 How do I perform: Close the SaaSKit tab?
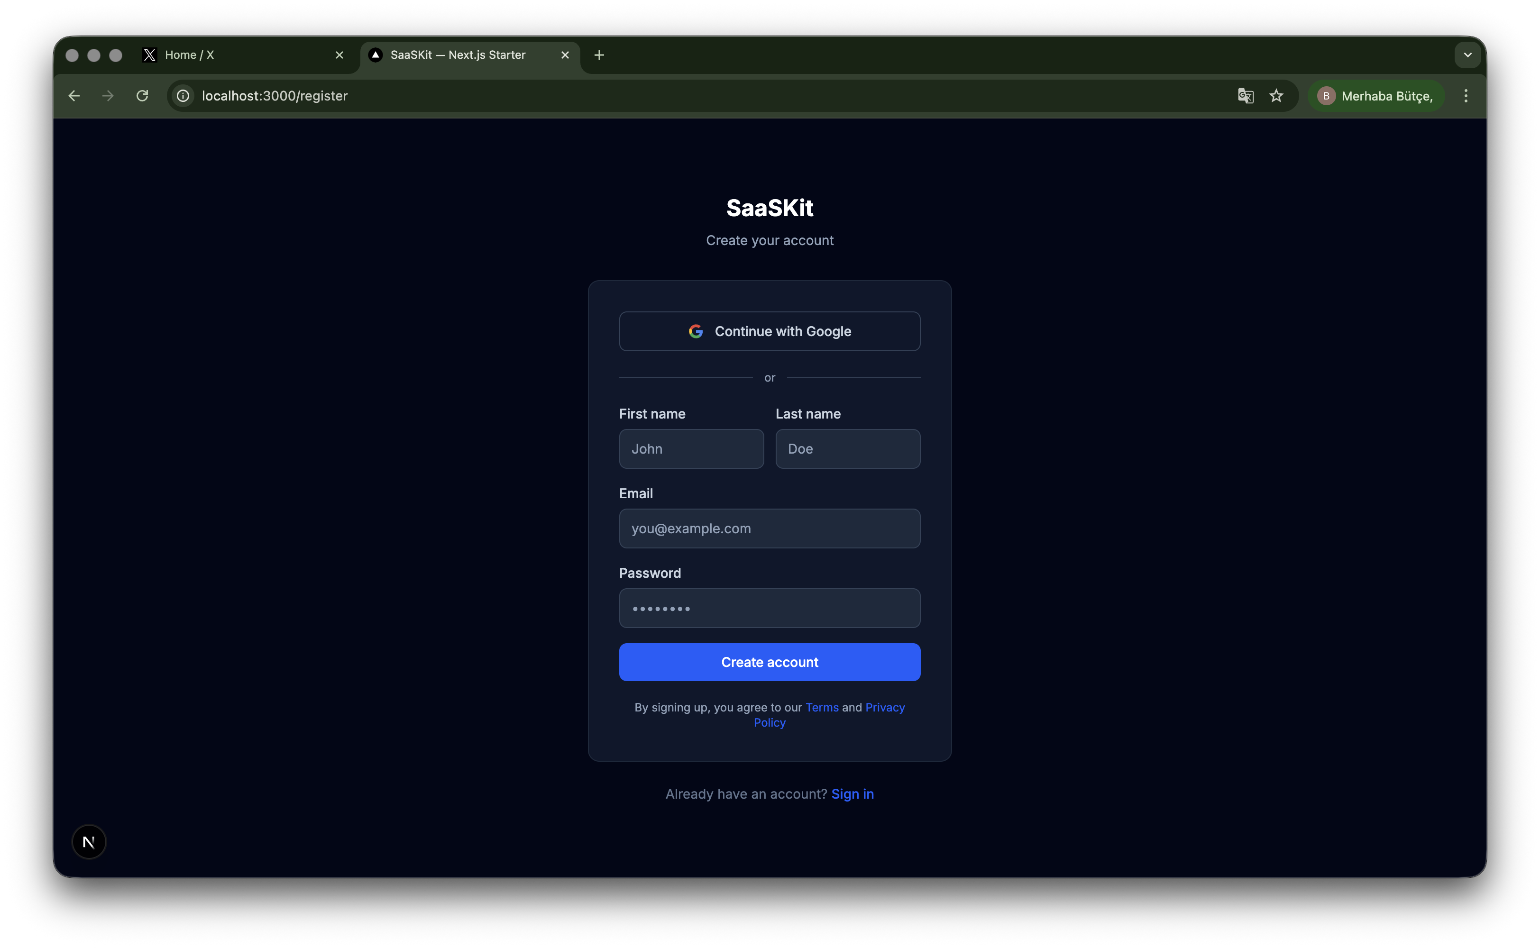pos(565,55)
